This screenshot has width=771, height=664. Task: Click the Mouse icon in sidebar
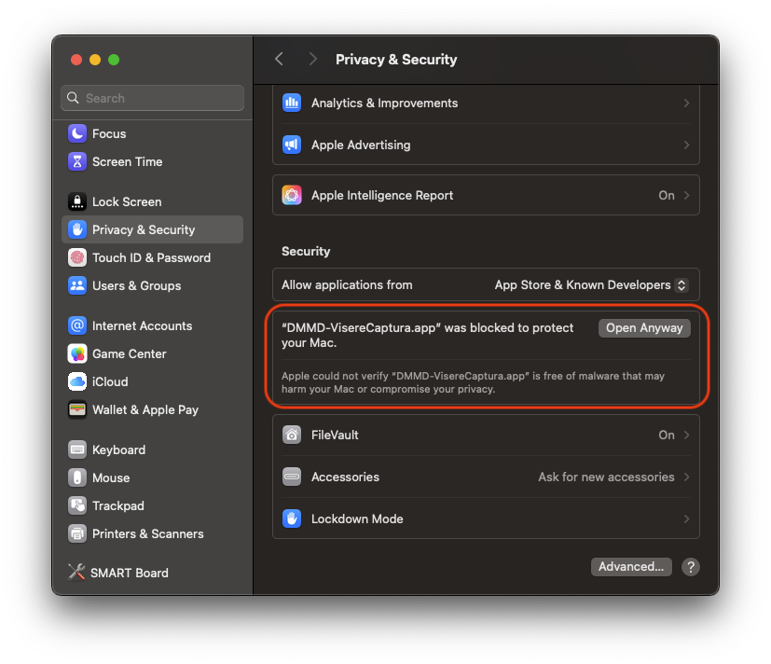point(77,477)
